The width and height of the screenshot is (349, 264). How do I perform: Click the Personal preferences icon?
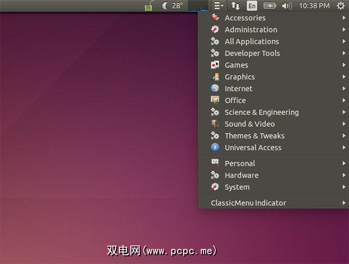(x=215, y=163)
